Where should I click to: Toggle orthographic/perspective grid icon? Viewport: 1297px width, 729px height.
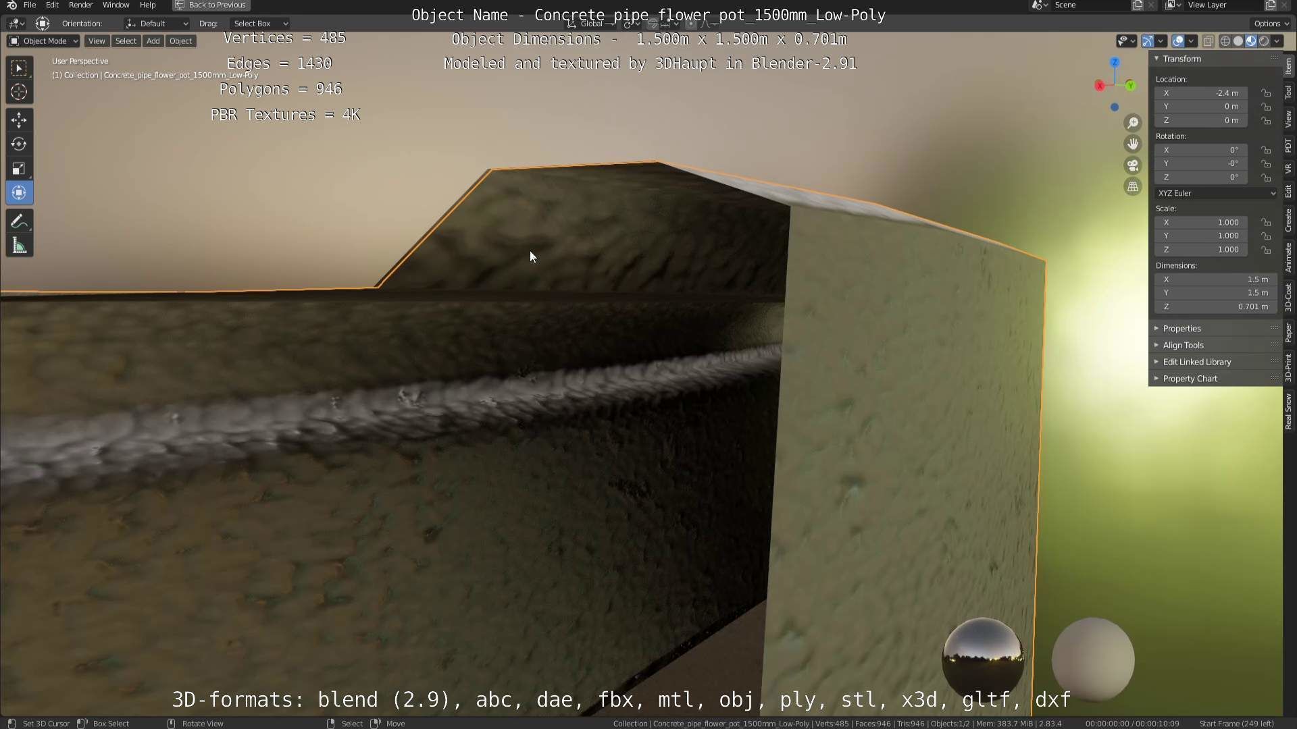click(x=1133, y=187)
